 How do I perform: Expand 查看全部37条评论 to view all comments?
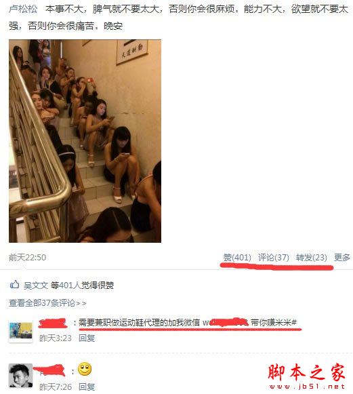[x=47, y=302]
